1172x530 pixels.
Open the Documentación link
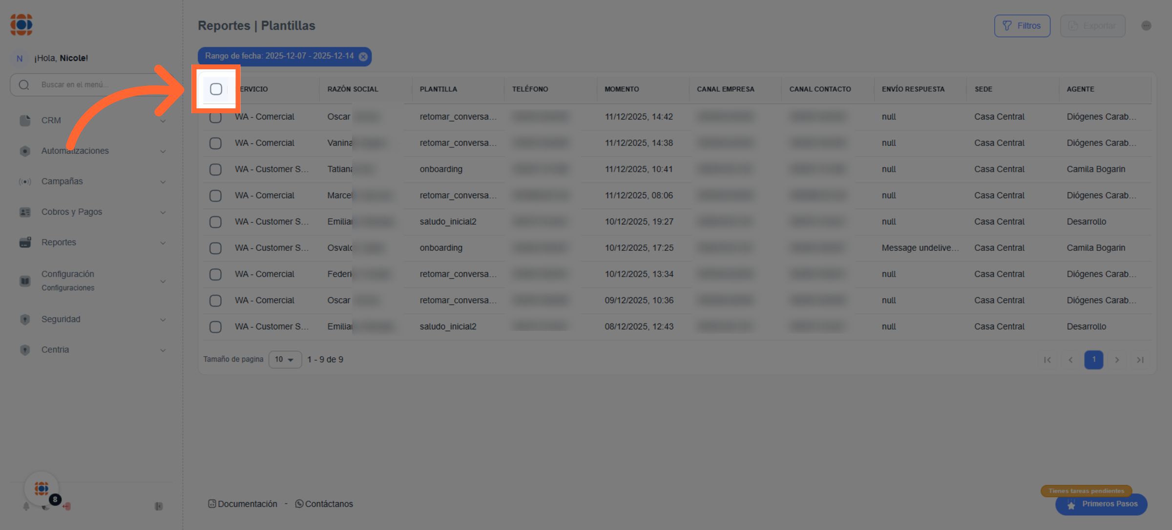tap(243, 504)
